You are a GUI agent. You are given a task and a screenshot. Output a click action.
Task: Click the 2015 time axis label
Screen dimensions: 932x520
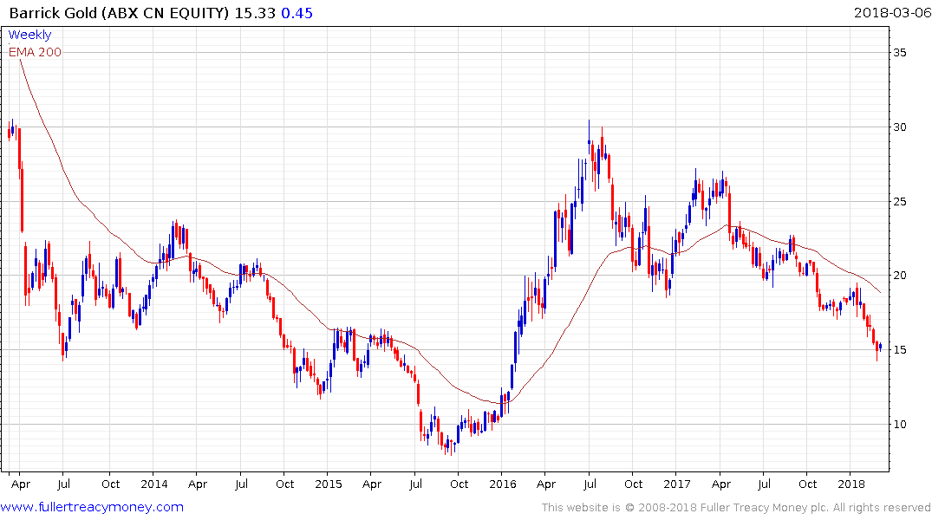pyautogui.click(x=328, y=484)
